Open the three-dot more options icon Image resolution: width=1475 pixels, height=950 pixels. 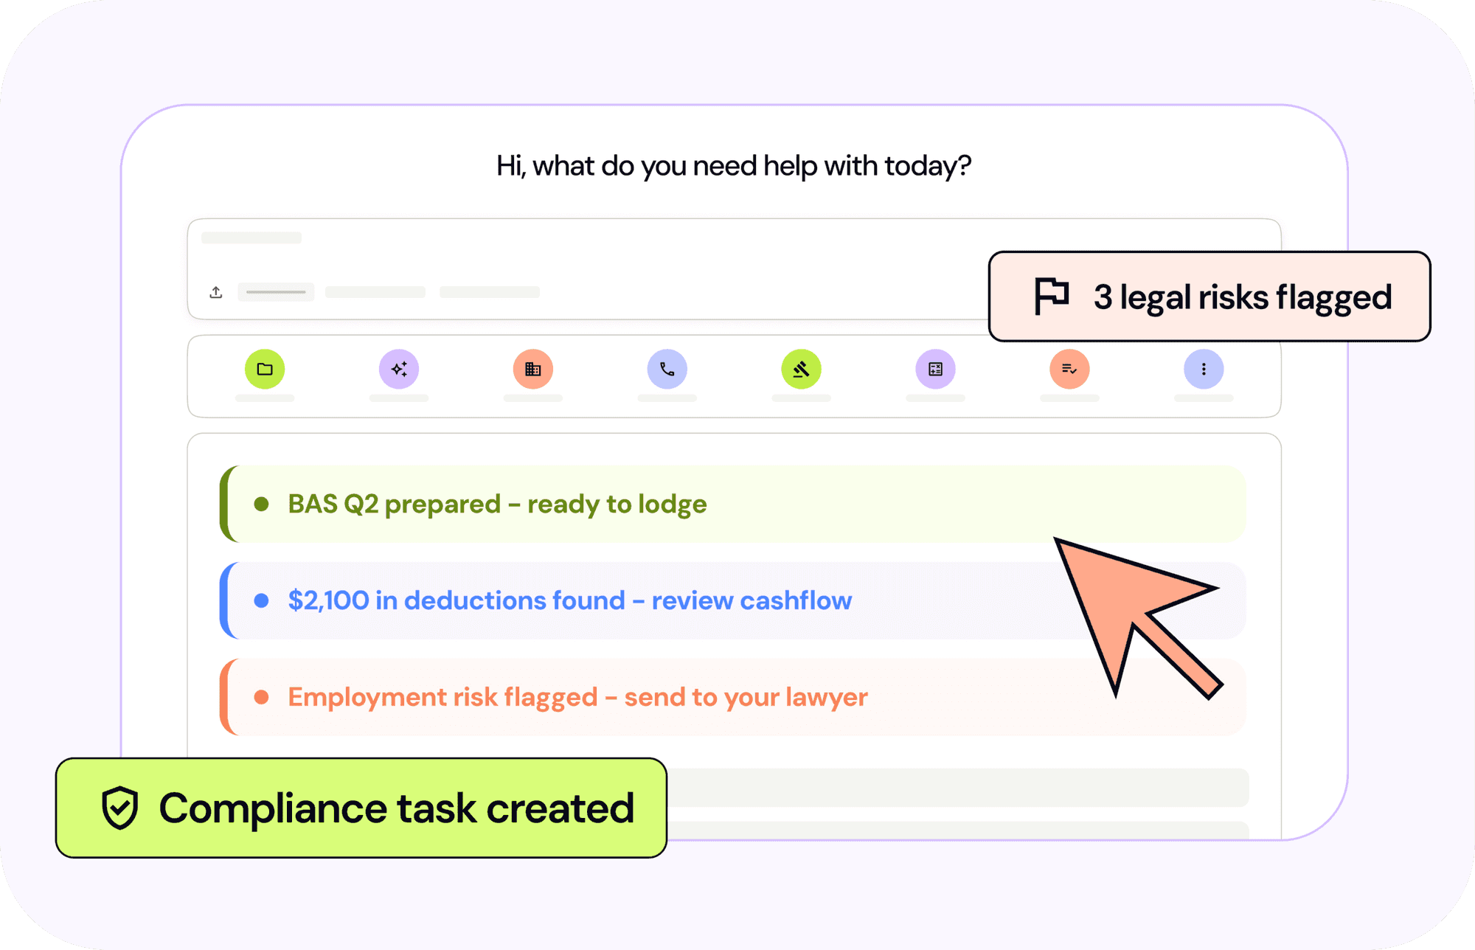click(1204, 369)
